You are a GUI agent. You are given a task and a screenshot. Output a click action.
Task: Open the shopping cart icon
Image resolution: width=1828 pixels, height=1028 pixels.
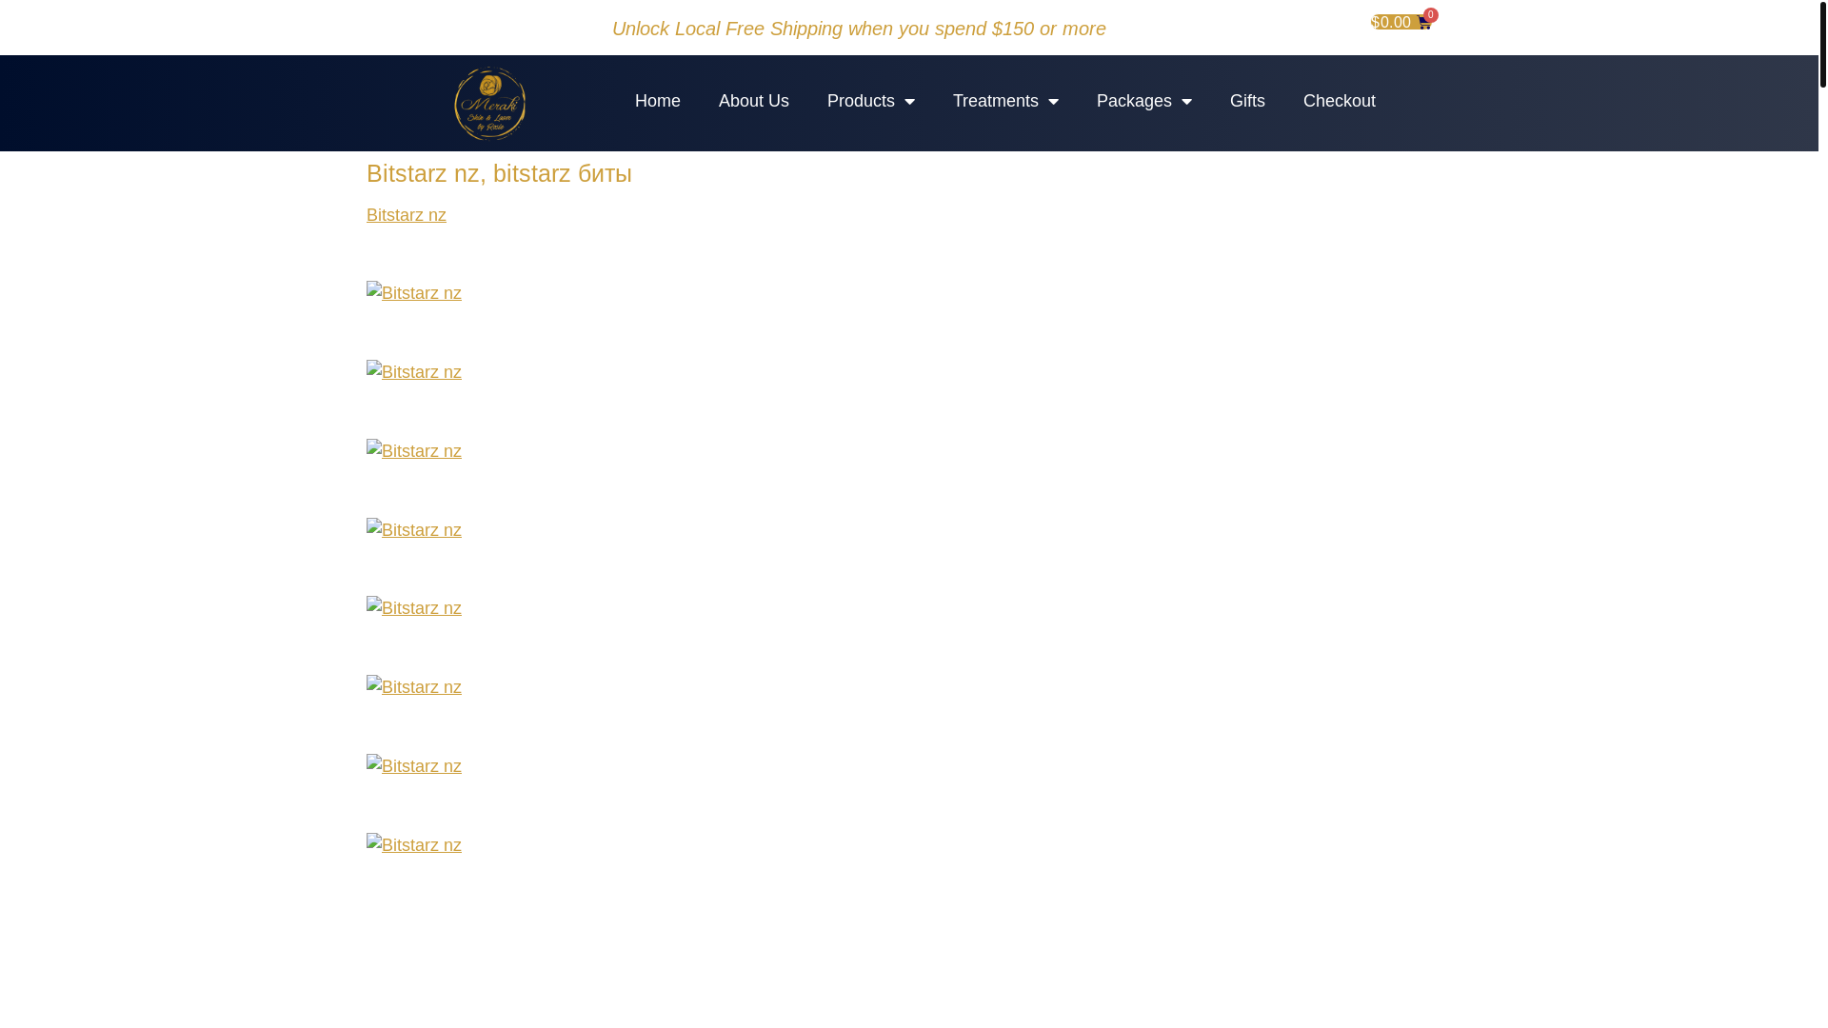pyautogui.click(x=1424, y=23)
